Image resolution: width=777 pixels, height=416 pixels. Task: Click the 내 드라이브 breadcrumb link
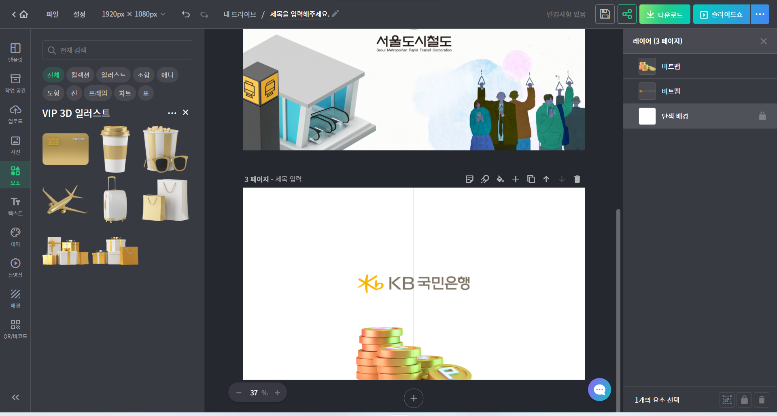tap(240, 14)
